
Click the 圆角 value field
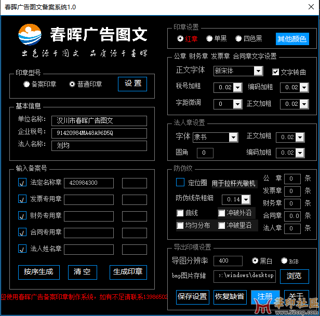click(x=205, y=153)
